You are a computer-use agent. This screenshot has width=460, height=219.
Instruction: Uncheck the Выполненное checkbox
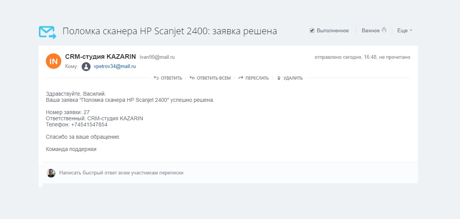click(312, 31)
